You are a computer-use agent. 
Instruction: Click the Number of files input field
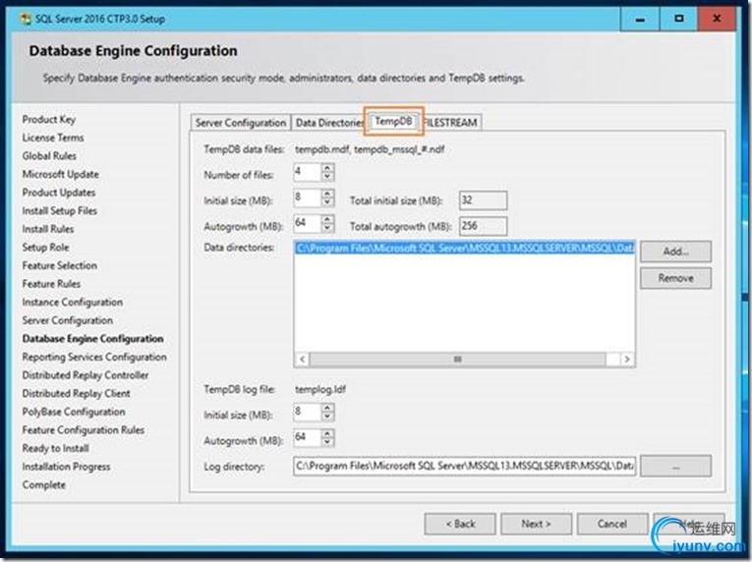pyautogui.click(x=308, y=172)
